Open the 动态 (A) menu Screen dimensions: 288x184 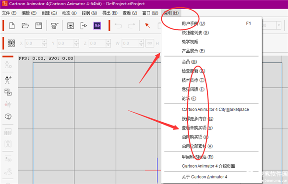coord(69,13)
